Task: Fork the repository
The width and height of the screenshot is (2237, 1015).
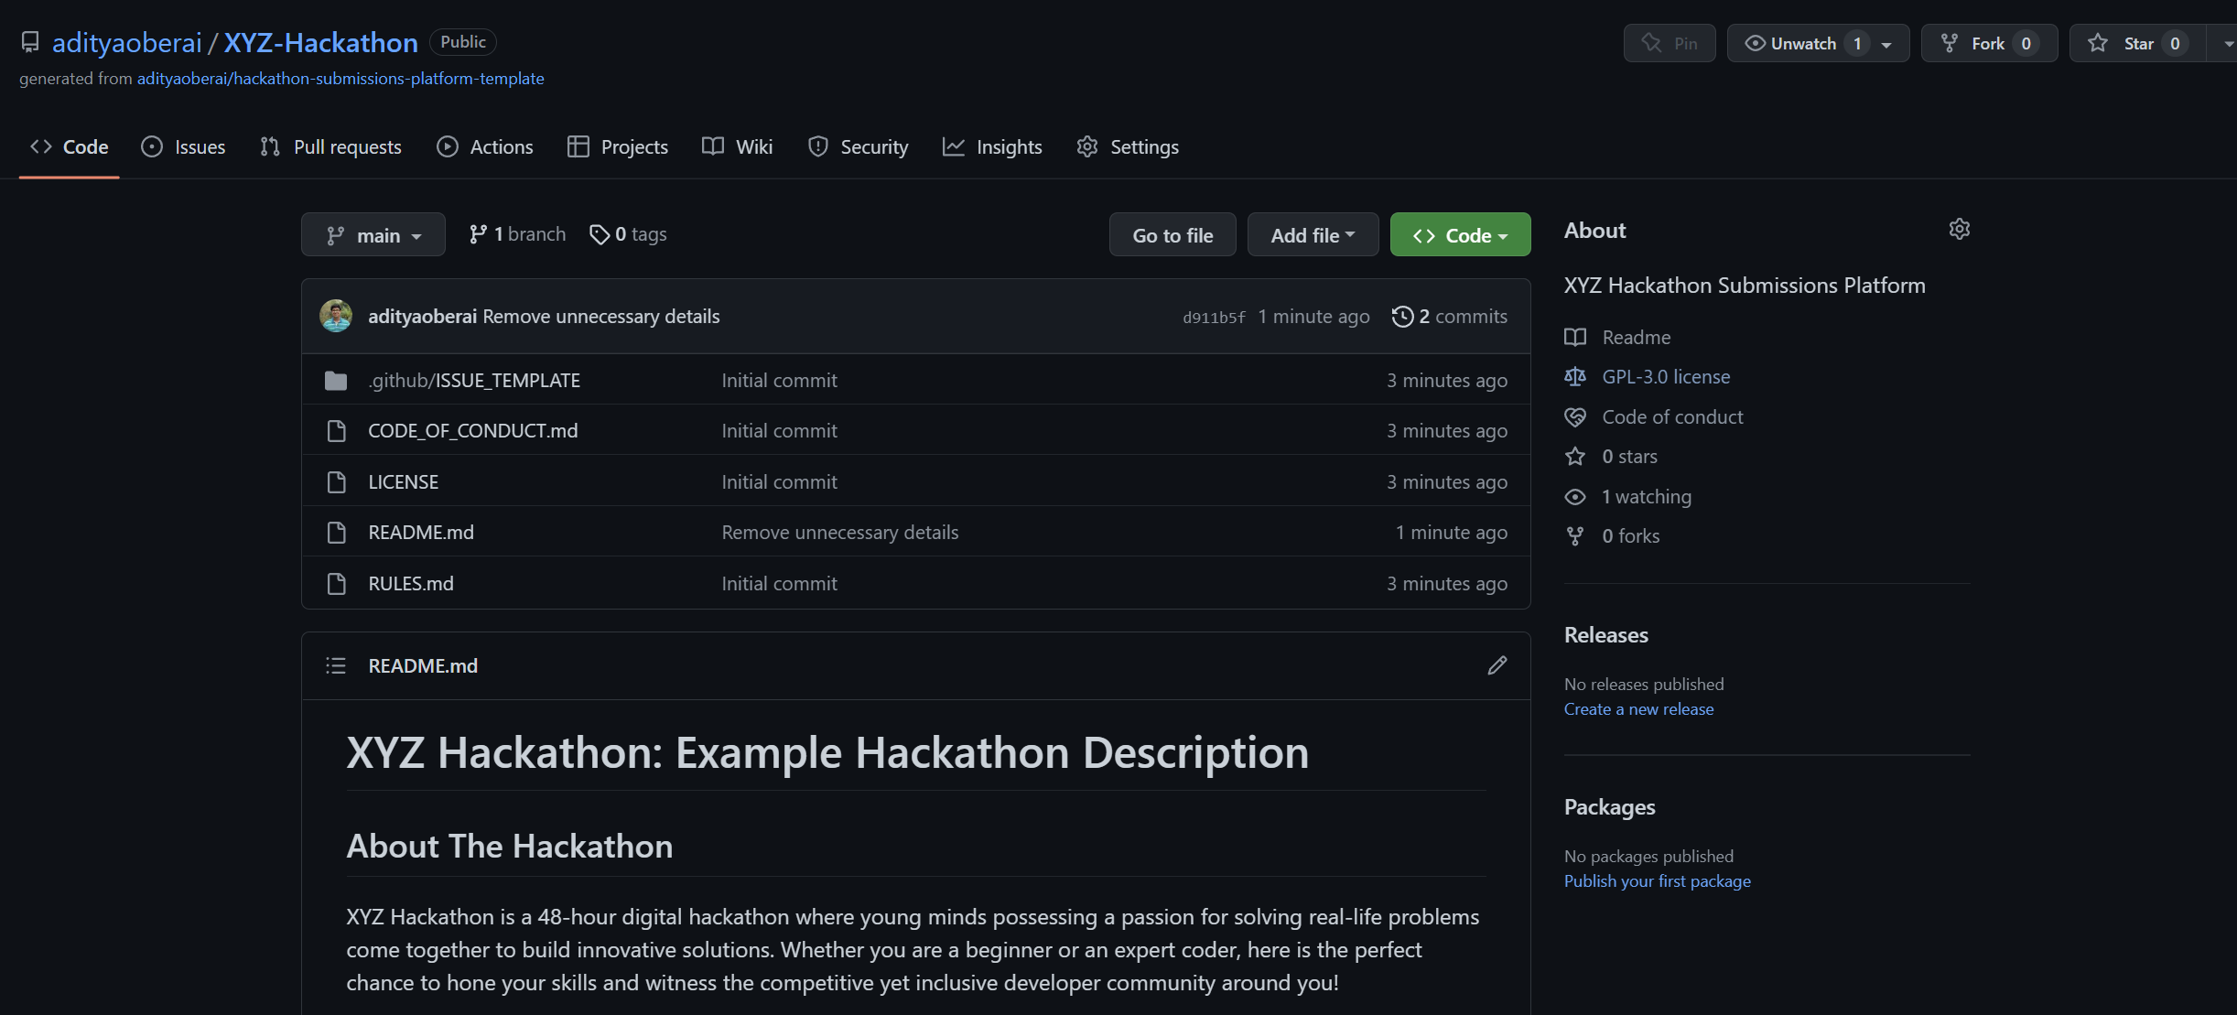Action: click(x=1988, y=42)
